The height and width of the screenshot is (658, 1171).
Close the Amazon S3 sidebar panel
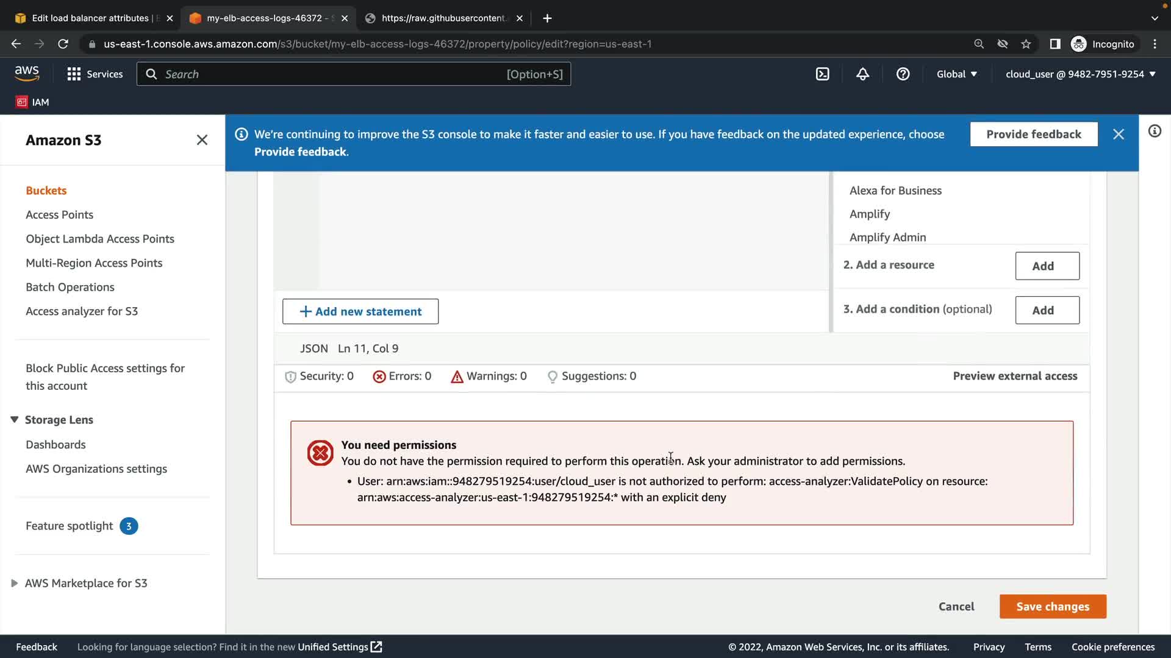tap(202, 140)
